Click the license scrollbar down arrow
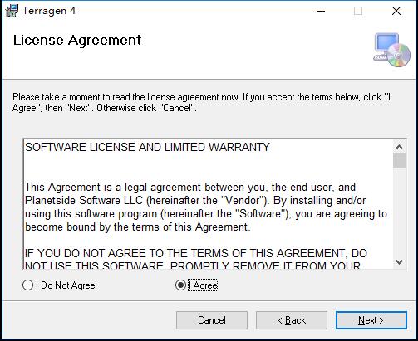This screenshot has width=418, height=341. (x=399, y=262)
